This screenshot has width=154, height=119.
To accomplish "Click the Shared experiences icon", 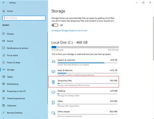I will [4, 98].
